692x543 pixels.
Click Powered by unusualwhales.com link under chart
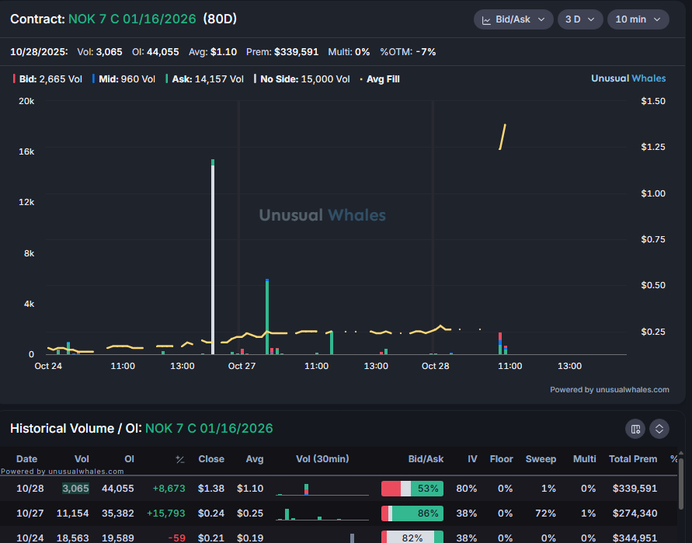tap(609, 390)
